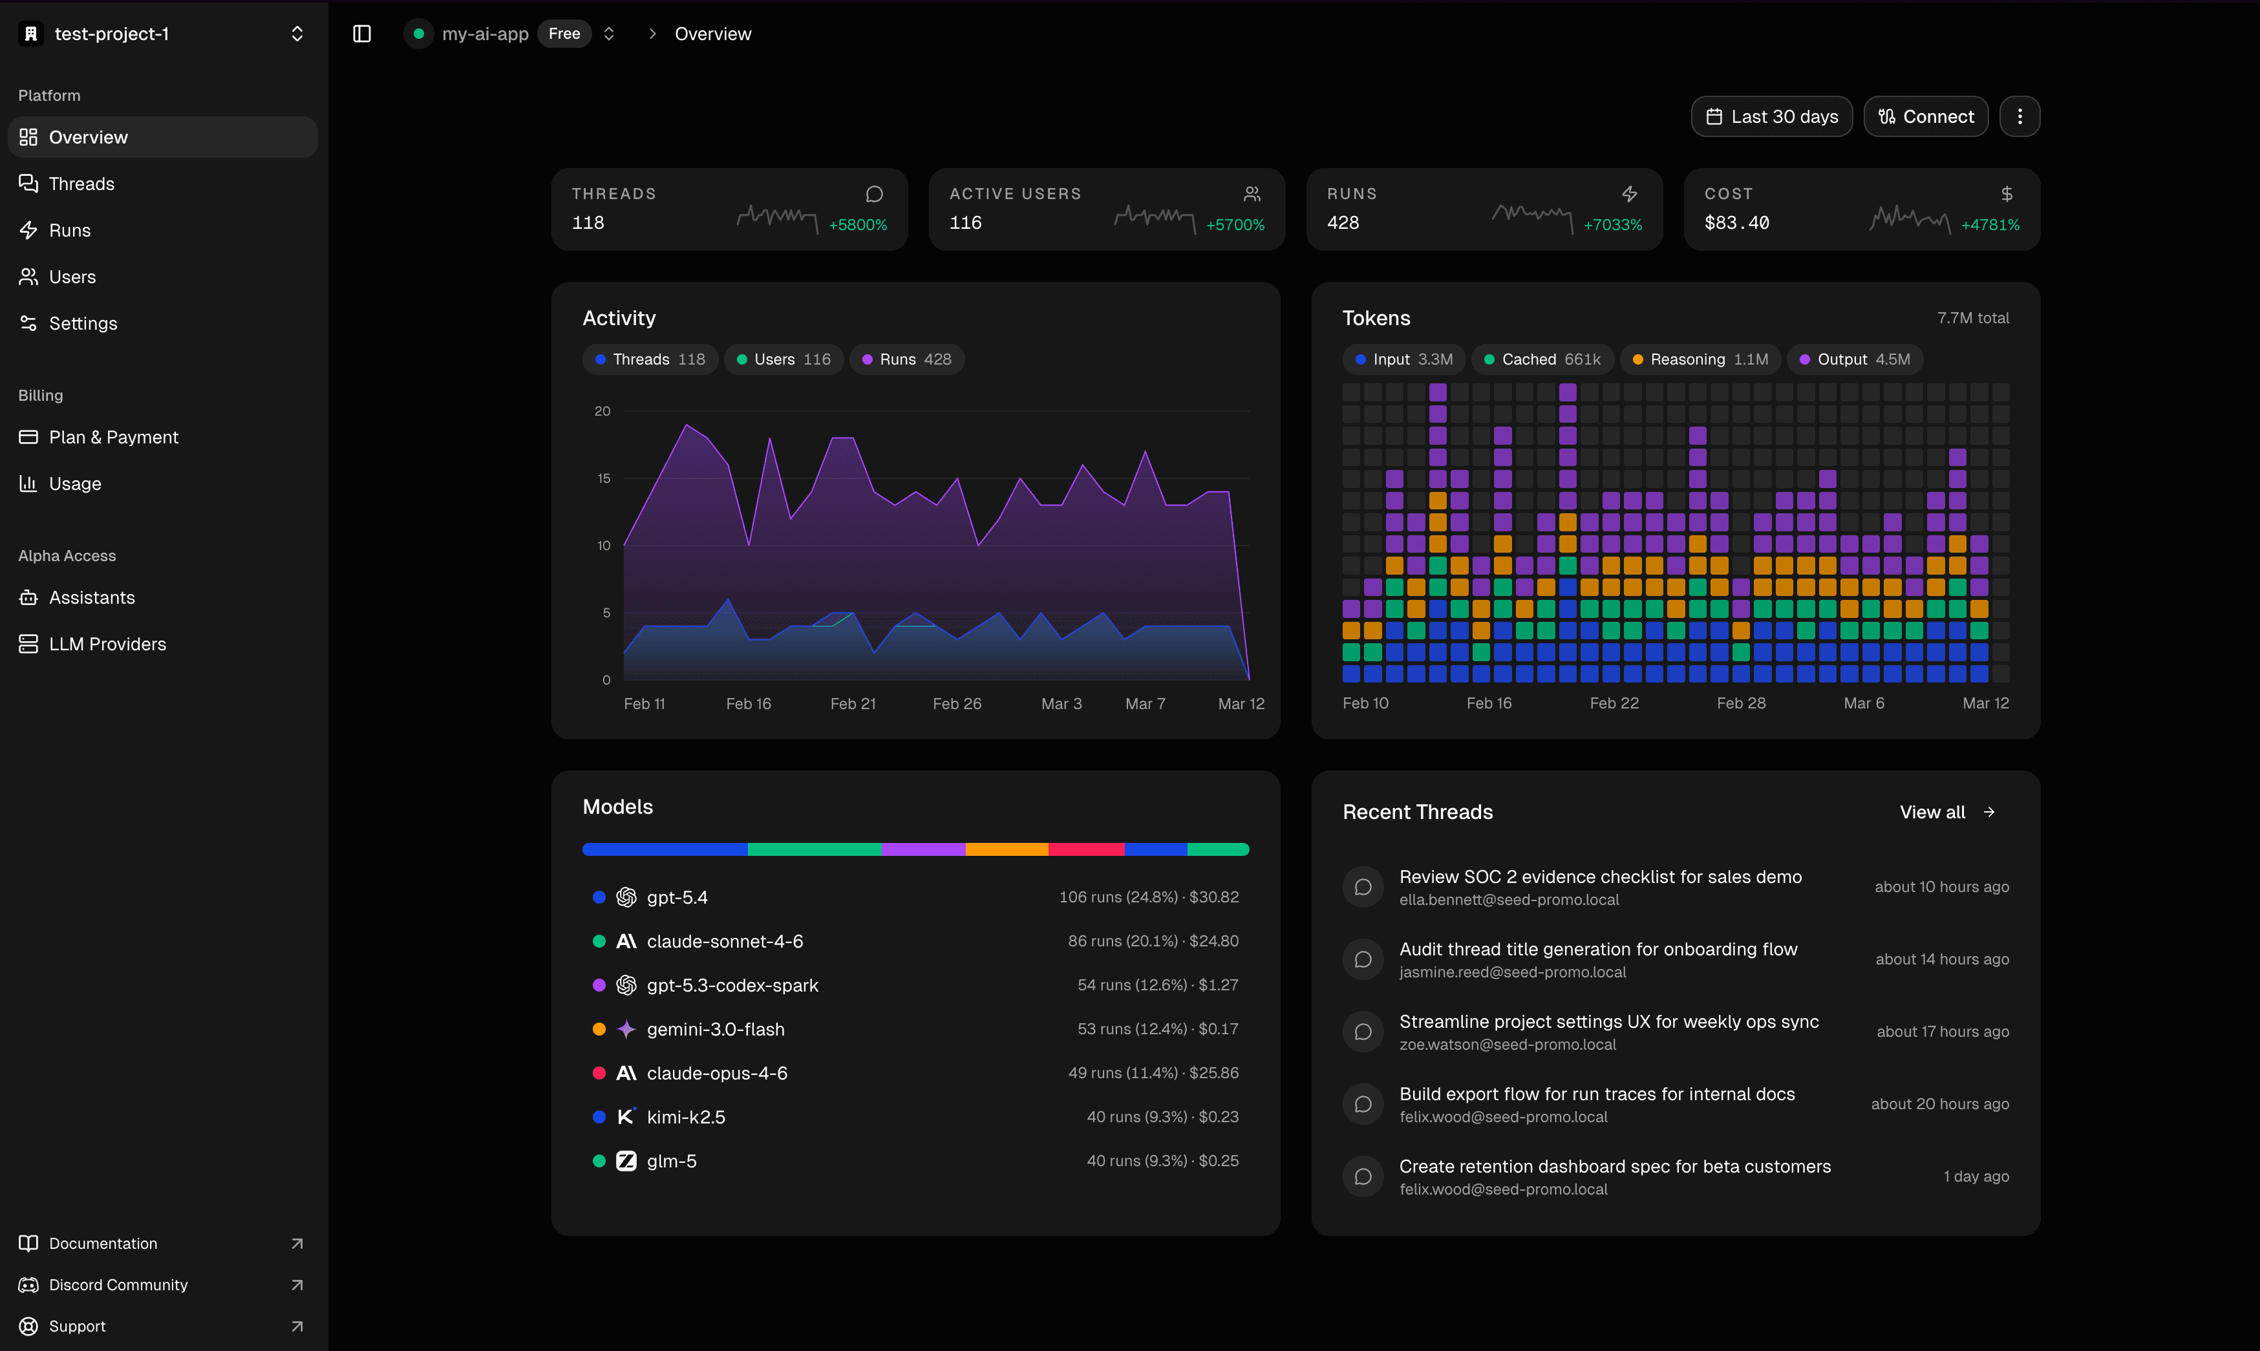The width and height of the screenshot is (2260, 1351).
Task: Open the Connect dialog
Action: 1925,116
